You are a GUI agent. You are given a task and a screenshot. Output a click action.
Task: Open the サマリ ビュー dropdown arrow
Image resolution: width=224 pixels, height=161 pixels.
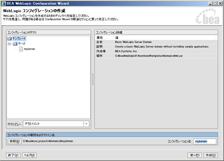tap(86, 124)
